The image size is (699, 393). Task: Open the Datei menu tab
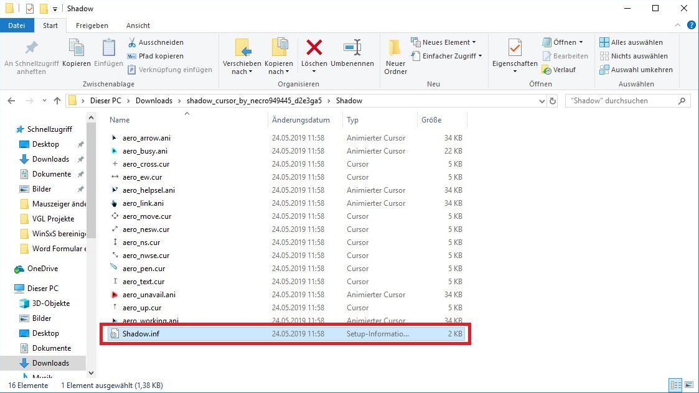[x=17, y=25]
